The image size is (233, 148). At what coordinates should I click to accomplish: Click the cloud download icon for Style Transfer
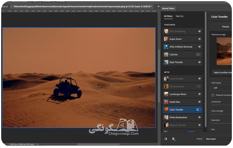[x=199, y=62]
